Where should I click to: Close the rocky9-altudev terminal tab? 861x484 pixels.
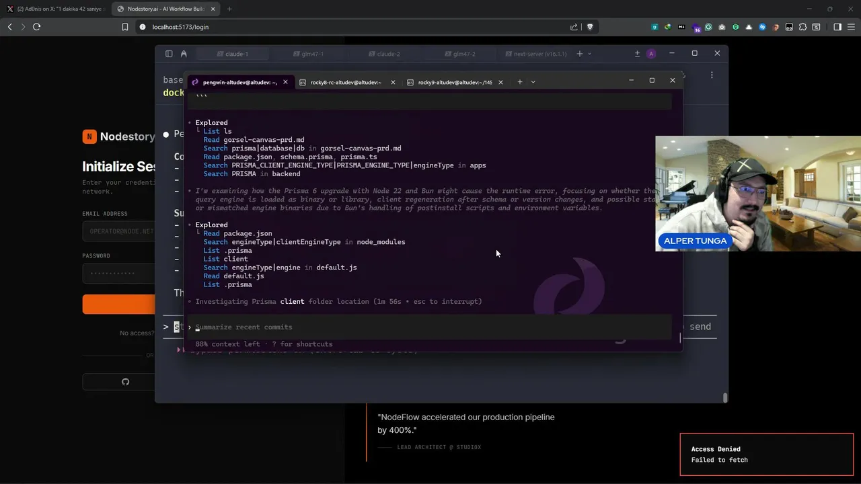click(500, 82)
